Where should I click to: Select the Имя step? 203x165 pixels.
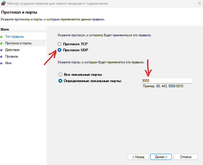pyautogui.click(x=8, y=63)
